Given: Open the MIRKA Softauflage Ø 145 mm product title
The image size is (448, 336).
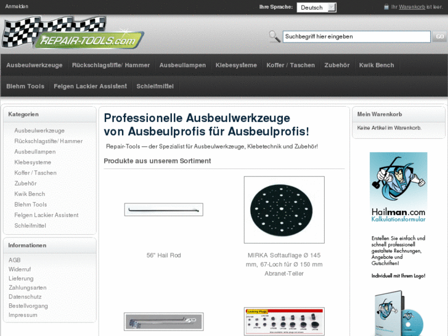Looking at the screenshot, I should coord(284,264).
